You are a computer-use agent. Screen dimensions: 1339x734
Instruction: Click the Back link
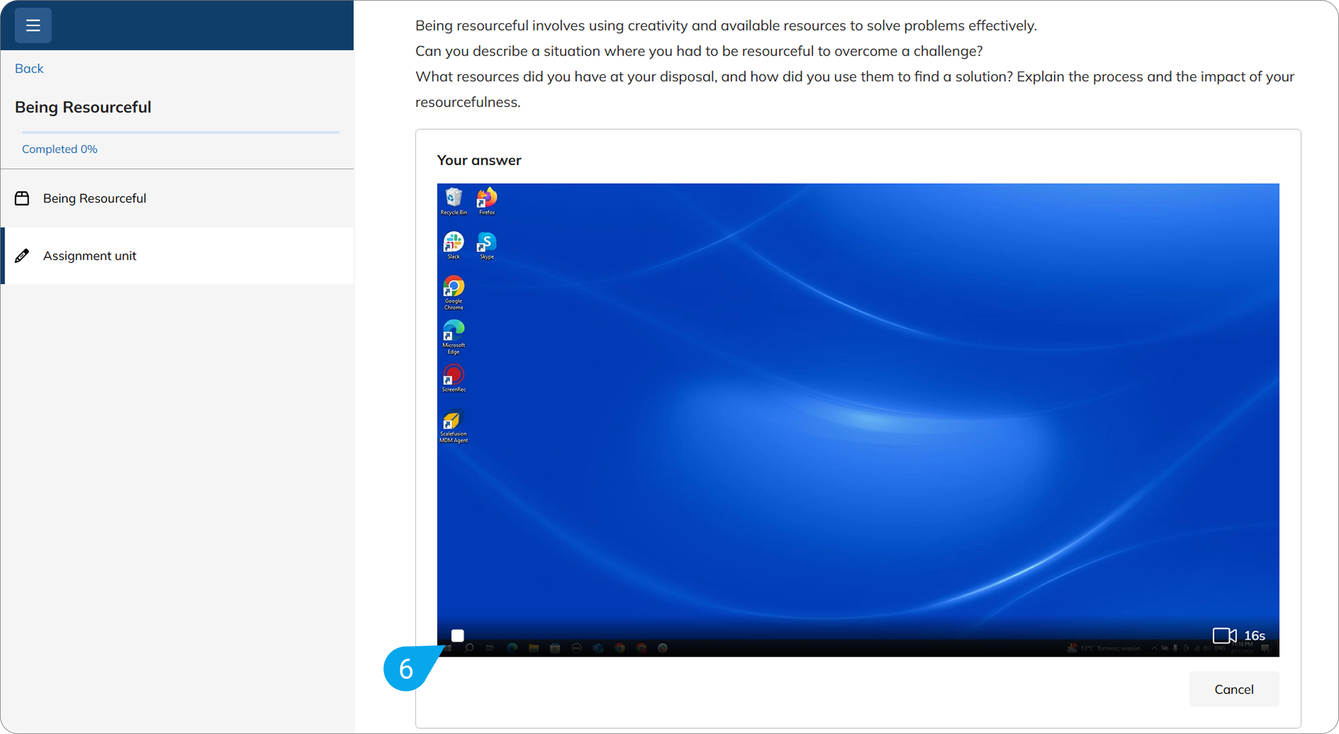[29, 68]
